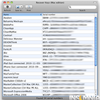
Task: Click the MFT serial number cell
Action: [x=68, y=74]
